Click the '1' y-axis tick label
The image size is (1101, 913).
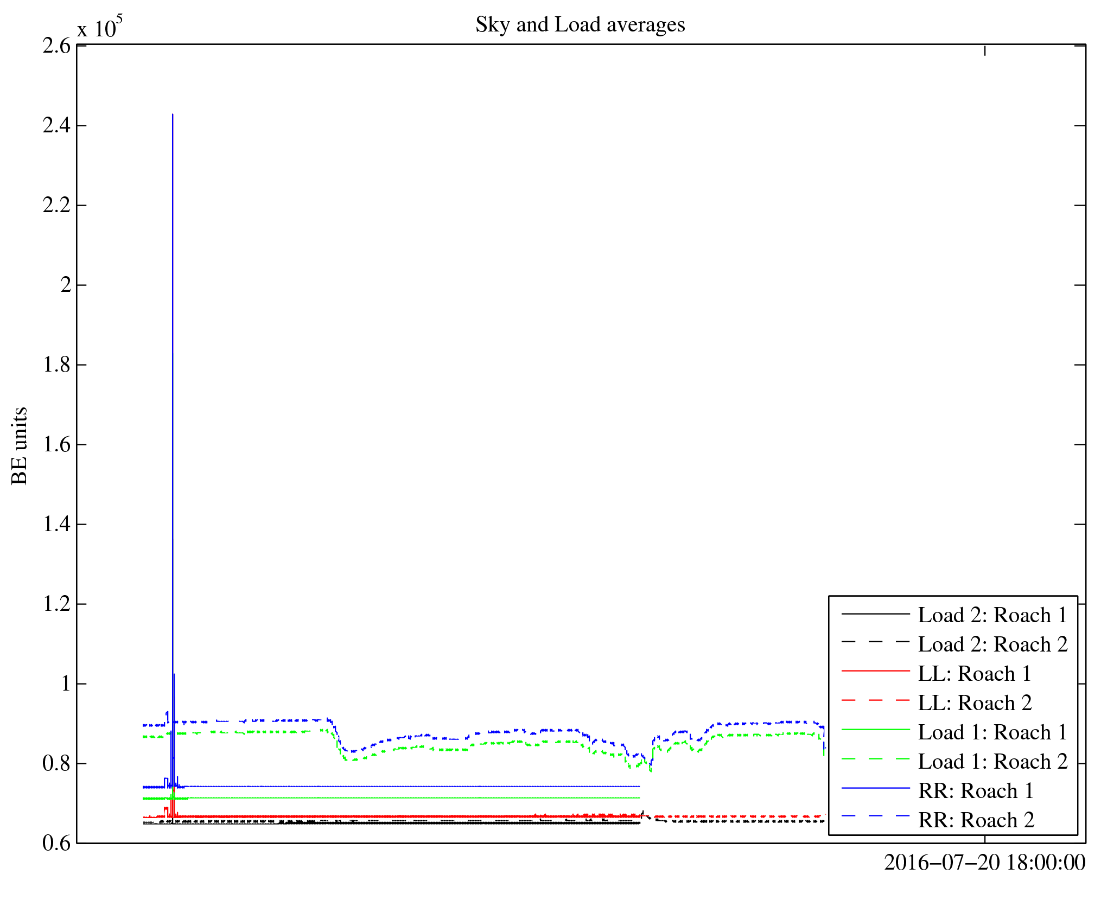click(66, 684)
